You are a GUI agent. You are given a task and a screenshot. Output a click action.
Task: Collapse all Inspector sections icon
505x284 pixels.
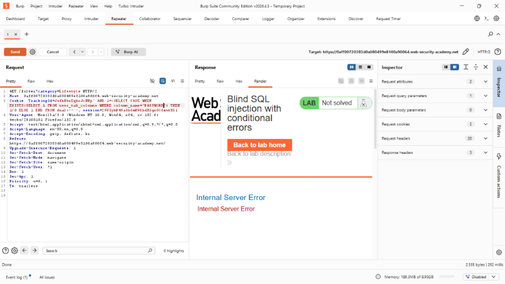476,67
